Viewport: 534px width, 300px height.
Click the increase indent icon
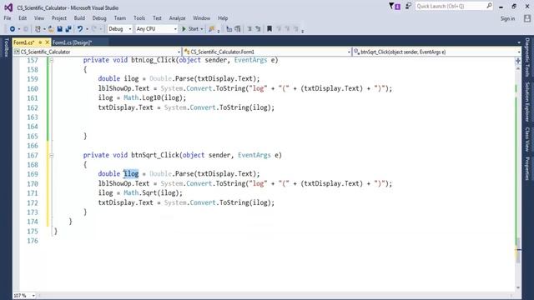coord(258,29)
